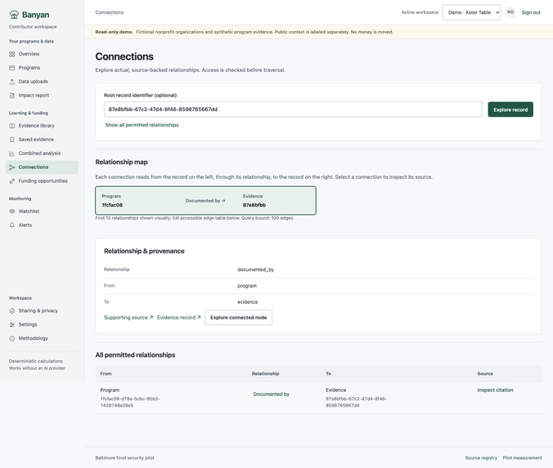Viewport: 553px width, 468px height.
Task: Click the Settings sliders icon
Action: click(x=12, y=324)
